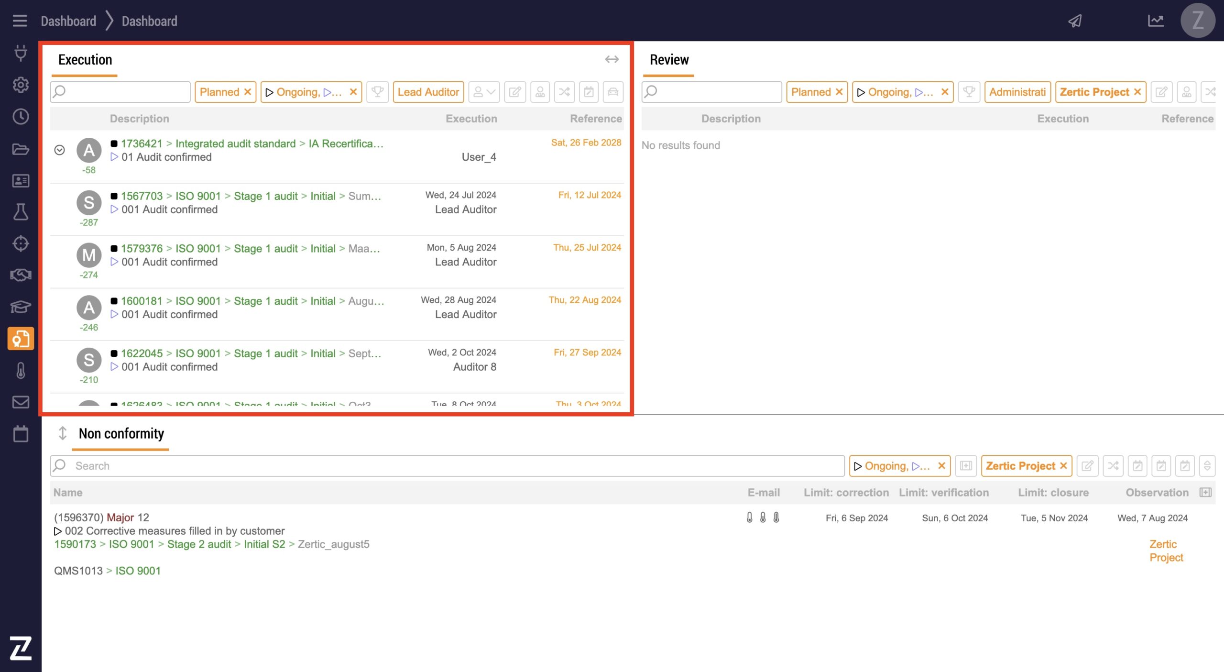Select the Non conformity tab
Viewport: 1224px width, 672px height.
click(121, 434)
